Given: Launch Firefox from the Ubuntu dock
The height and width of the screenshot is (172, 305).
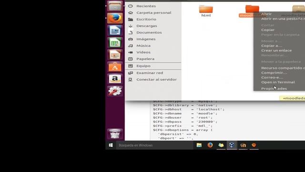Looking at the screenshot, I should (115, 18).
